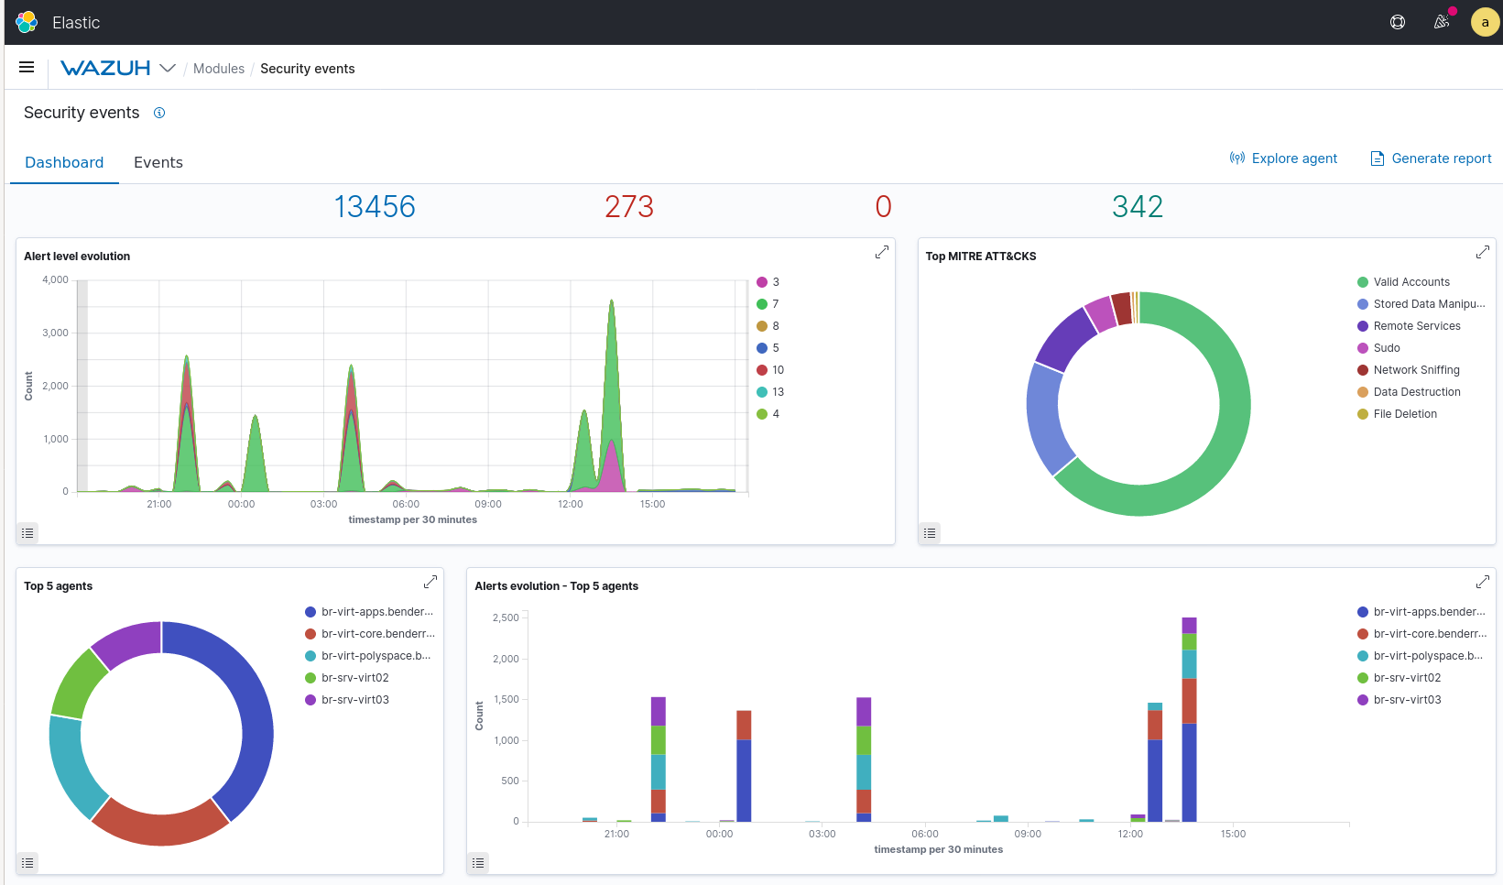Toggle legend on Alert level evolution chart
The width and height of the screenshot is (1503, 885).
[x=27, y=533]
